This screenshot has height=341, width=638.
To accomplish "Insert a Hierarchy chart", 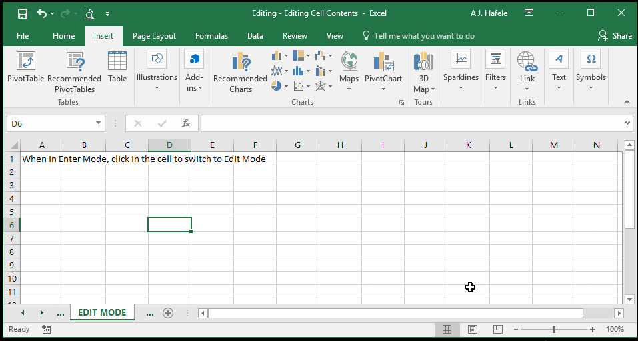I will (301, 55).
